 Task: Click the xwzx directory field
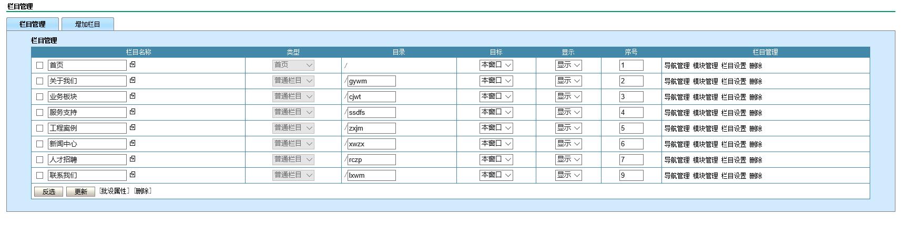pos(372,144)
